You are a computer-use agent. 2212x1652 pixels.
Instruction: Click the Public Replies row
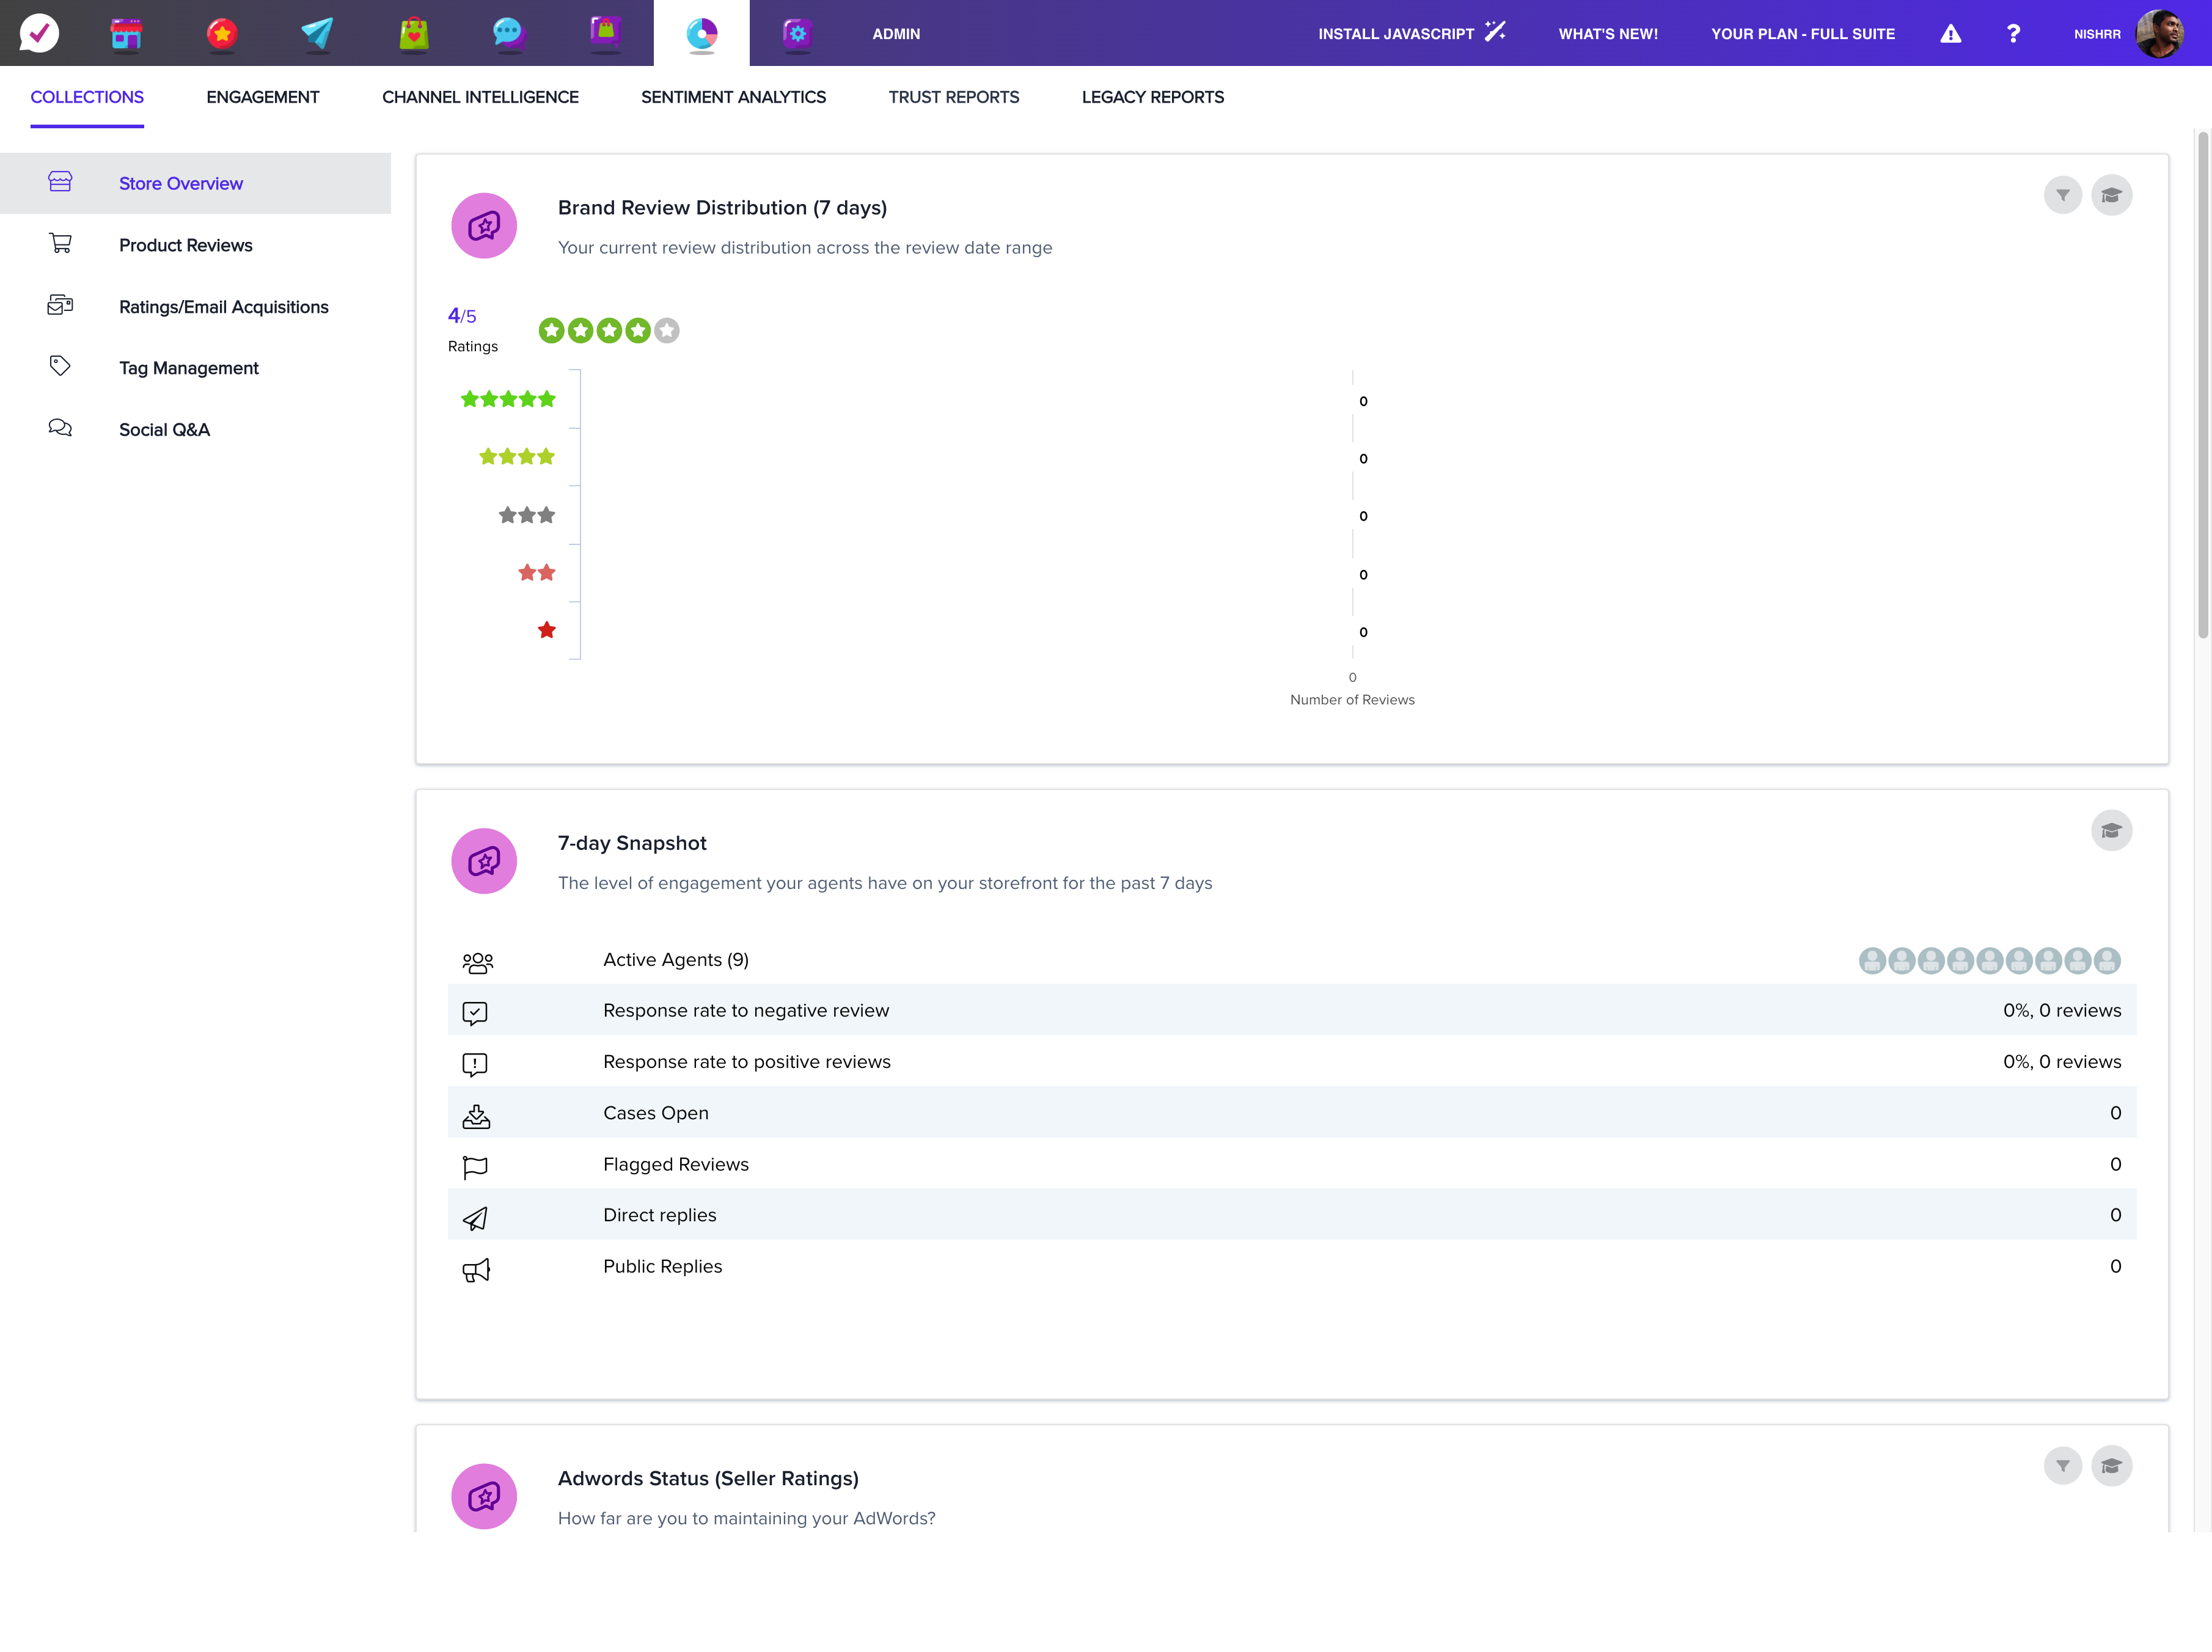pos(1291,1266)
